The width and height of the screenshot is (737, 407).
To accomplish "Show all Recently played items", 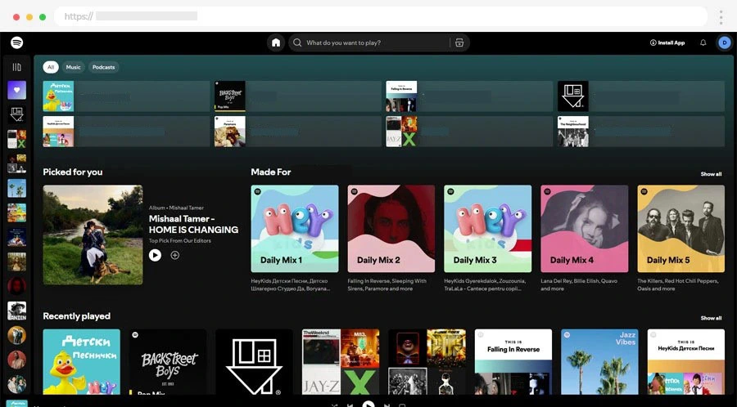I will 711,318.
